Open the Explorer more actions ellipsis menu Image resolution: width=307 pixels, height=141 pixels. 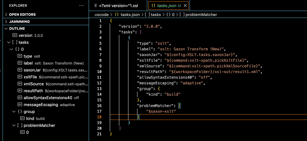click(81, 5)
